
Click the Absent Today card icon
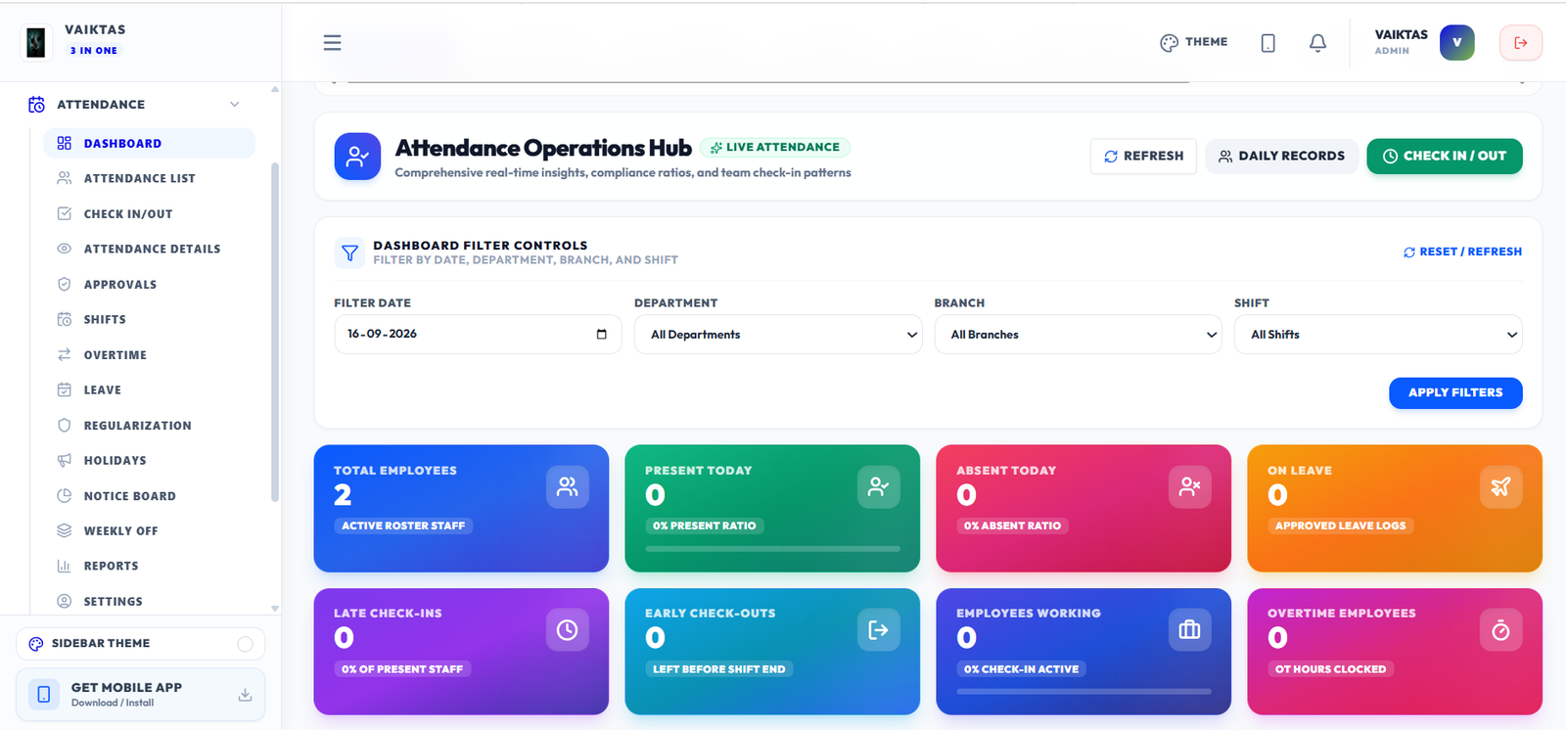(1189, 486)
